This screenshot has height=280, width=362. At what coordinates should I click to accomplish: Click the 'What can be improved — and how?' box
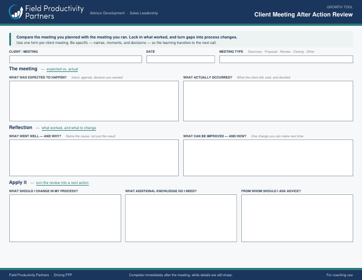point(268,158)
